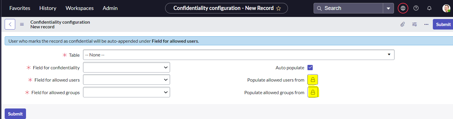Open the user profile avatar
The height and width of the screenshot is (119, 453).
pyautogui.click(x=446, y=8)
